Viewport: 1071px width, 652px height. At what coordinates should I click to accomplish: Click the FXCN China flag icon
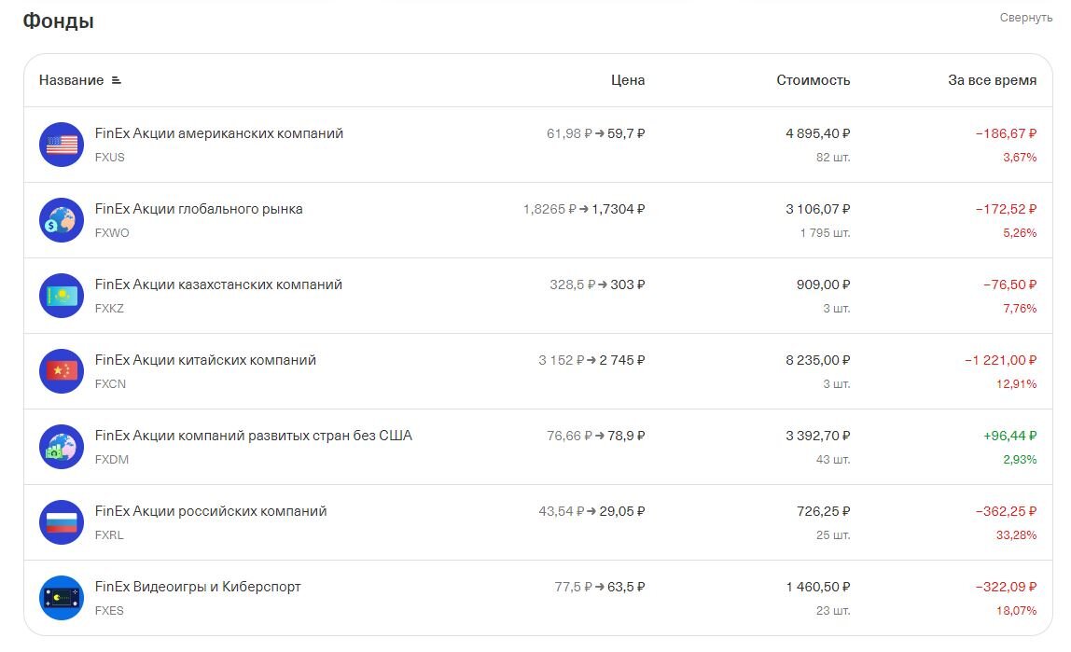coord(62,371)
